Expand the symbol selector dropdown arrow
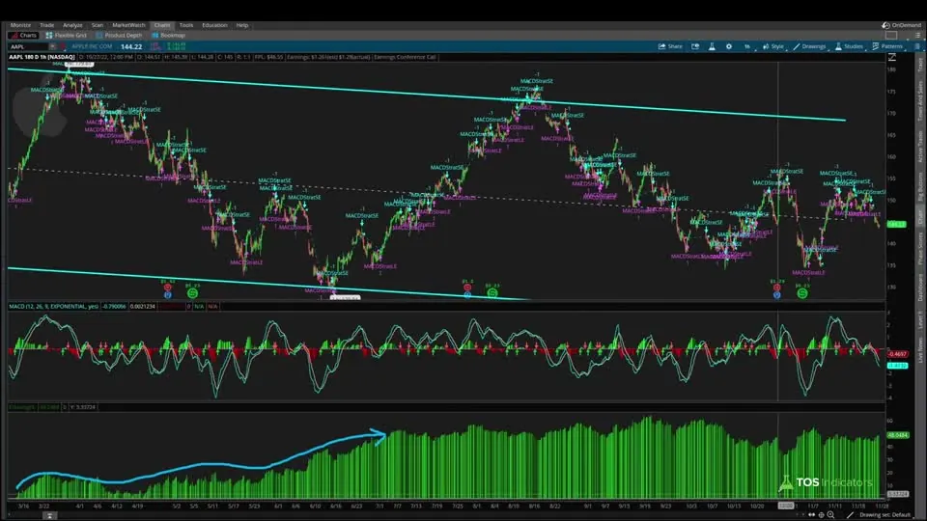 click(x=52, y=46)
